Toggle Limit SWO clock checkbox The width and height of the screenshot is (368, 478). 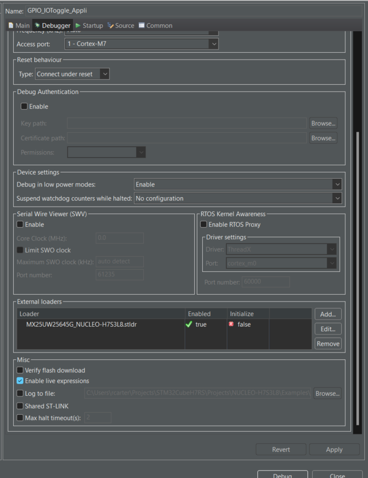[20, 250]
